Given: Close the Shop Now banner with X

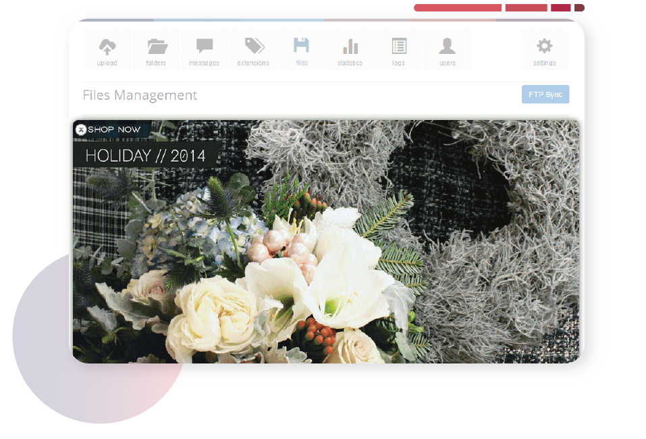Looking at the screenshot, I should [x=81, y=129].
